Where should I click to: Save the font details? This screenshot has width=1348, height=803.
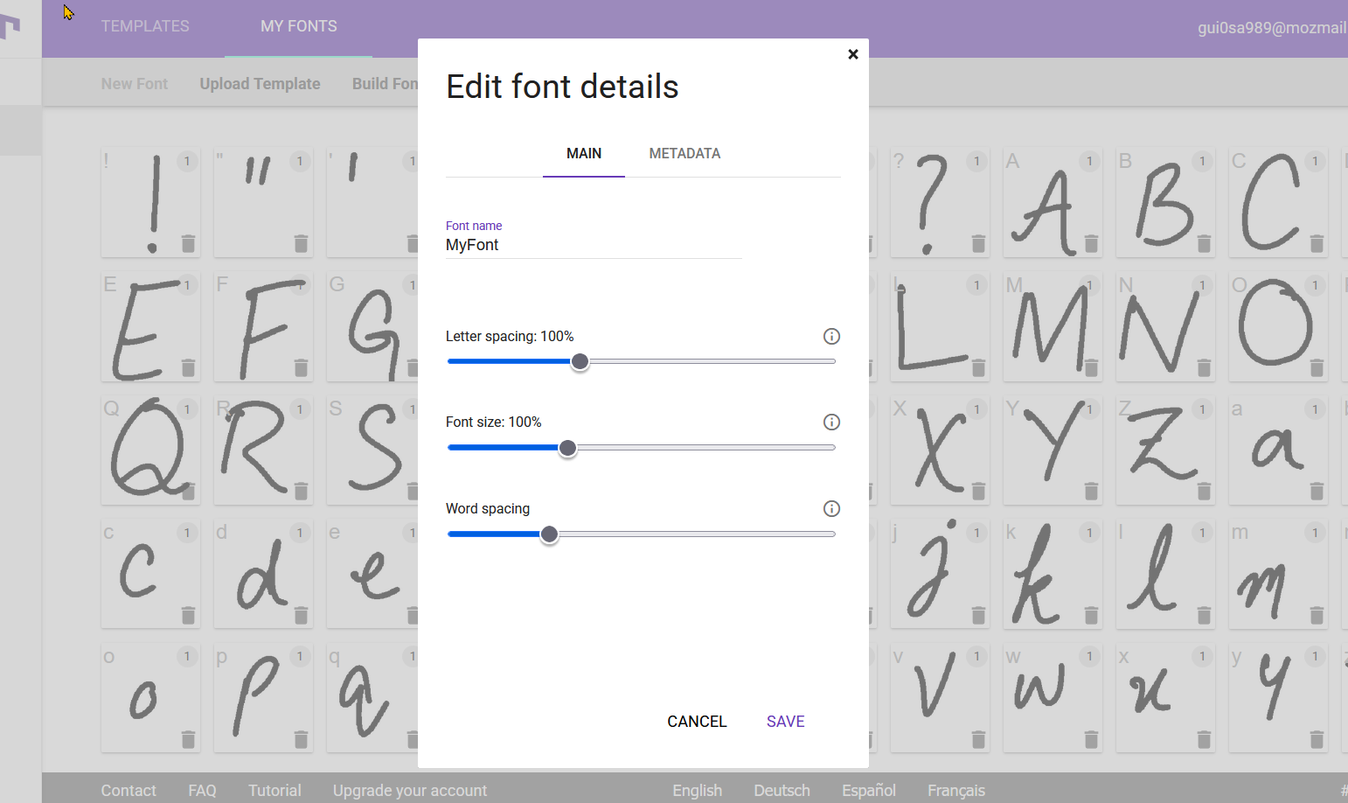tap(786, 722)
